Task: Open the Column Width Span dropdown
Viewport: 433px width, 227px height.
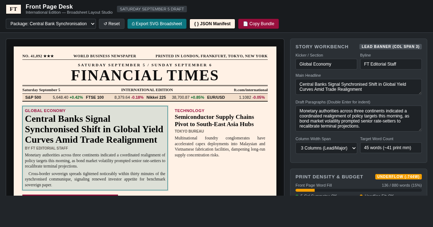Action: (x=326, y=148)
